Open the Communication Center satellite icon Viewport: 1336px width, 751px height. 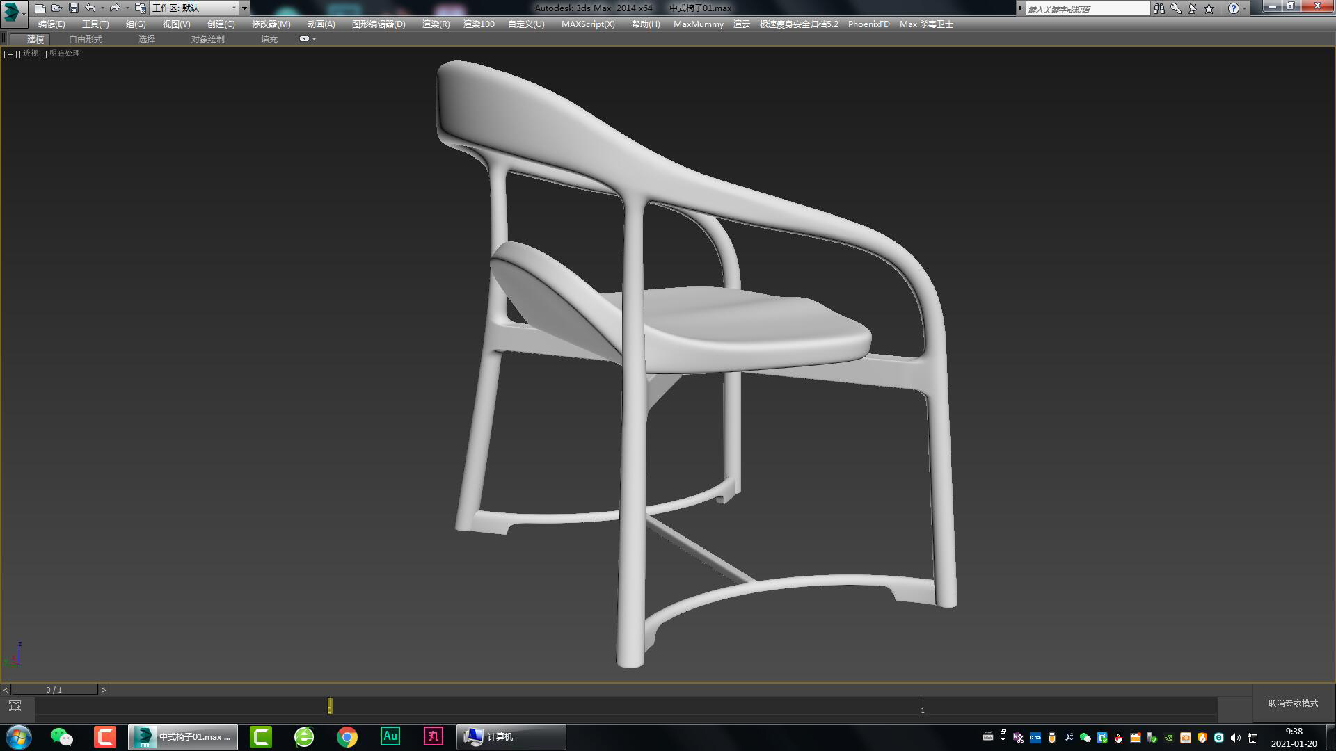pos(1191,8)
